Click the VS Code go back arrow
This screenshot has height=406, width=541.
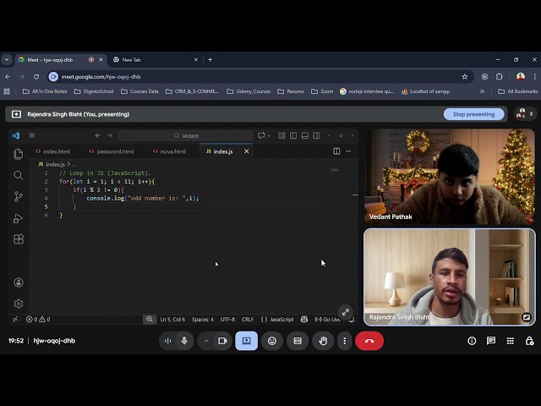pos(98,135)
